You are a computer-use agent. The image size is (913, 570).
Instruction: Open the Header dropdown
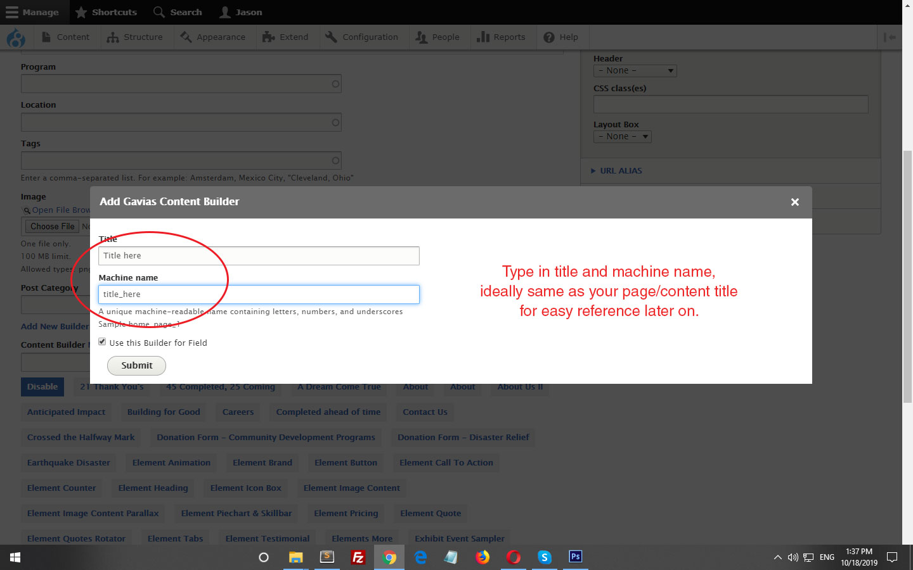point(635,71)
